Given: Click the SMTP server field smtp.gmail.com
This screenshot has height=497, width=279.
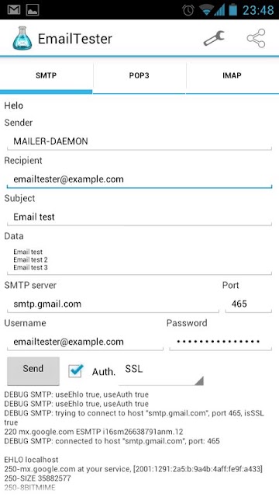Looking at the screenshot, I should 113,304.
